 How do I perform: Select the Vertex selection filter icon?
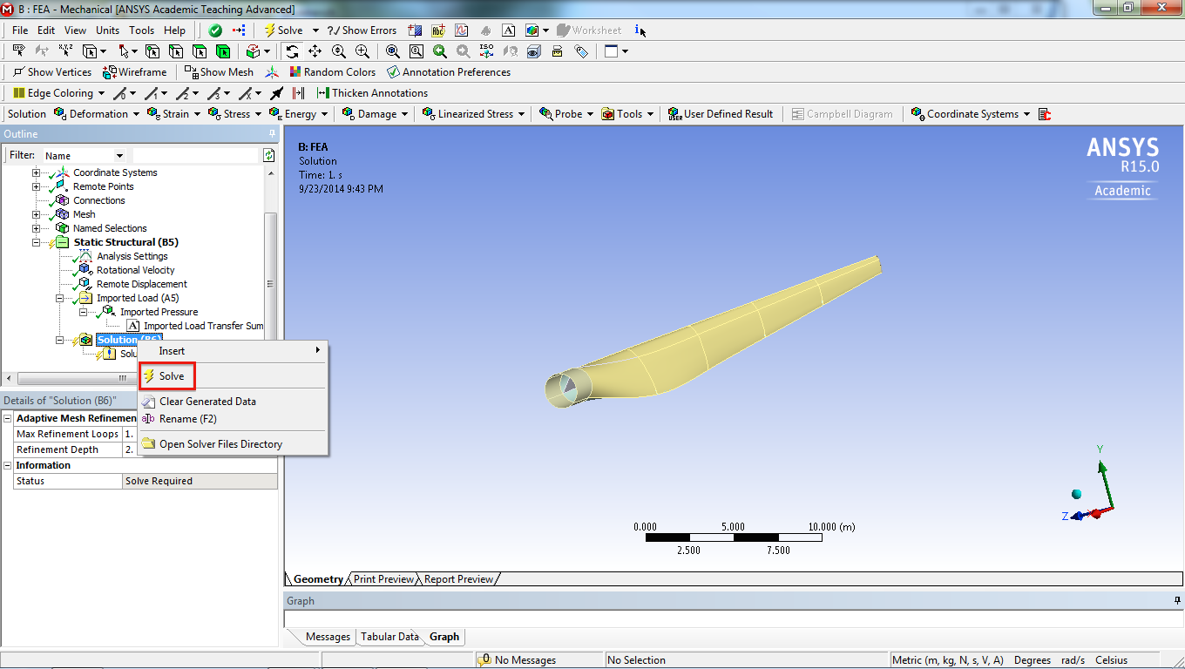click(x=152, y=51)
